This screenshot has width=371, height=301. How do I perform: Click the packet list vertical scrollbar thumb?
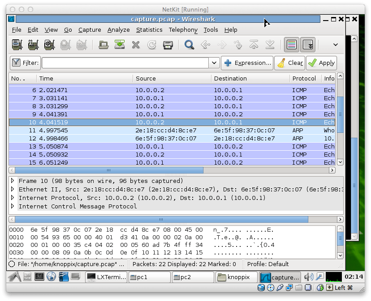340,114
